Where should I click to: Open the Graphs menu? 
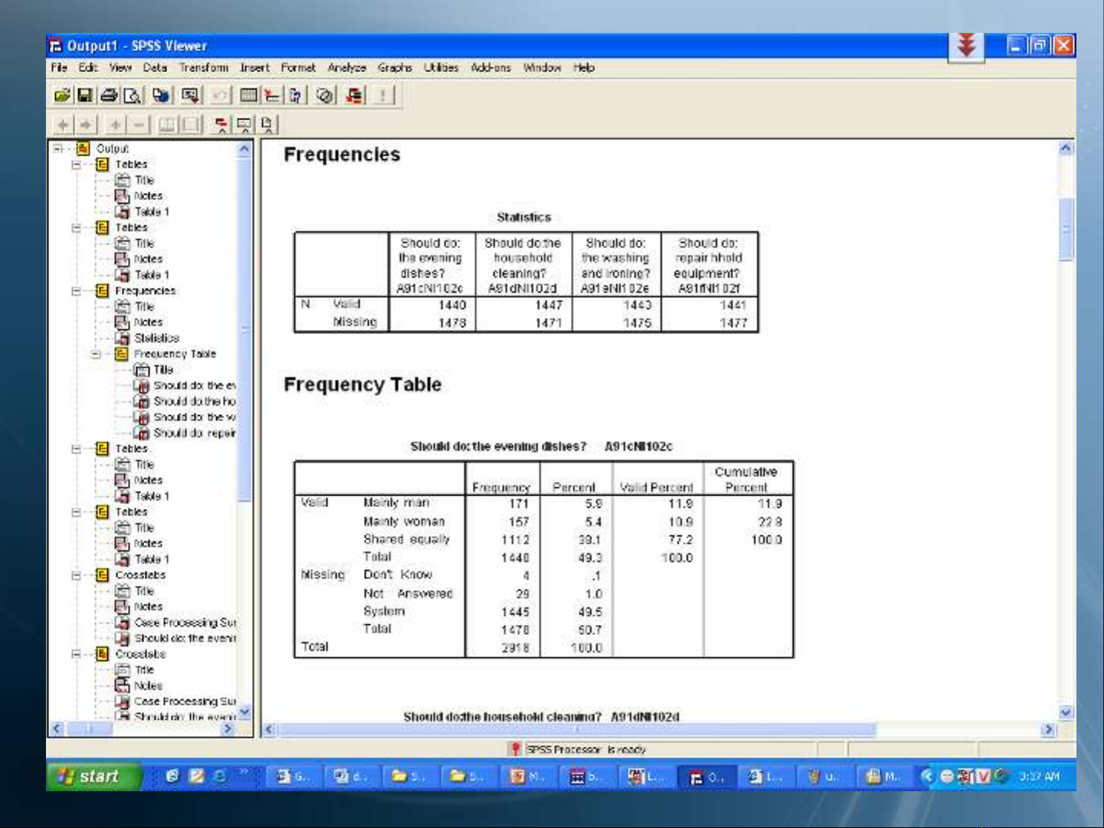394,67
